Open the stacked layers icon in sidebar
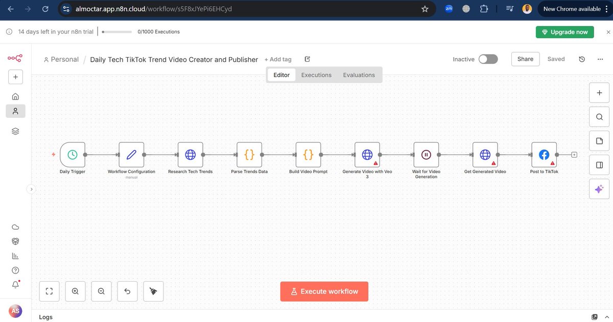 tap(15, 131)
